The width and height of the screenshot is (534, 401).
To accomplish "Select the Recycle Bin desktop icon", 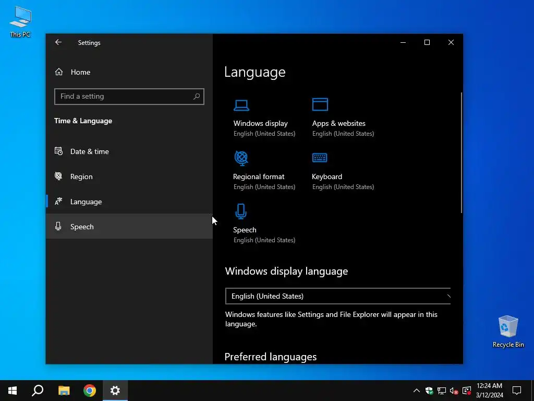I will coord(508,332).
